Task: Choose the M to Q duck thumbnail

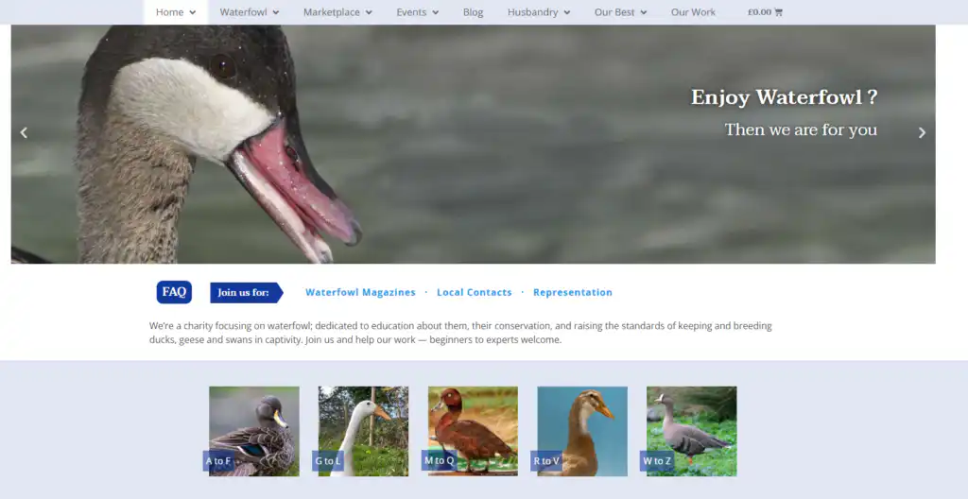Action: point(473,431)
